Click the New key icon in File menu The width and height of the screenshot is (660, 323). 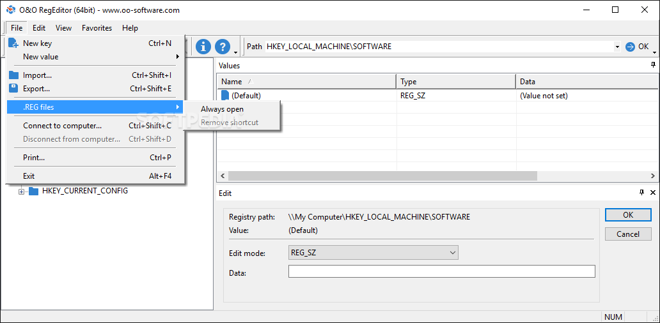13,43
